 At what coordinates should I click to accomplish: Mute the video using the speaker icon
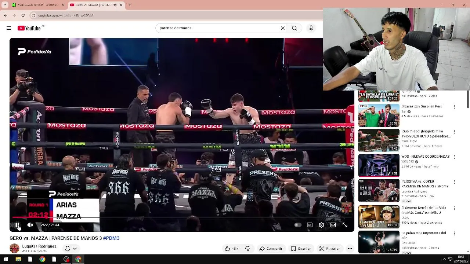tap(30, 225)
